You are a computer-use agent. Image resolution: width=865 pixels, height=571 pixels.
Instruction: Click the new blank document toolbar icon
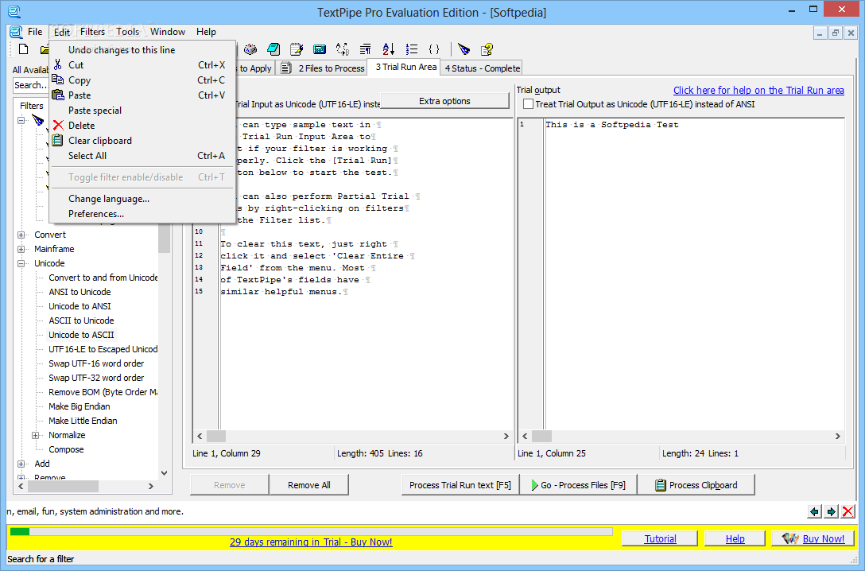click(23, 49)
